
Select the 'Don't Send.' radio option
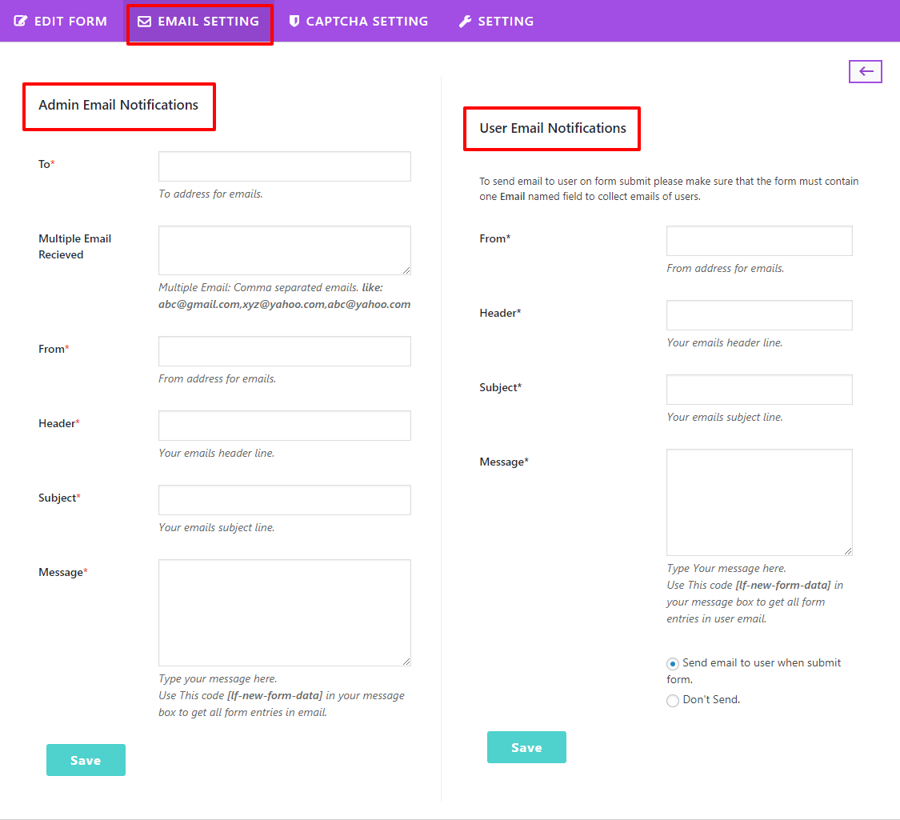click(x=673, y=701)
